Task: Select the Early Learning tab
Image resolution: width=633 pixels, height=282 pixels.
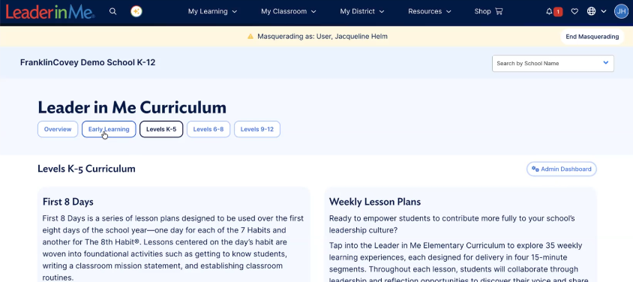Action: tap(109, 129)
